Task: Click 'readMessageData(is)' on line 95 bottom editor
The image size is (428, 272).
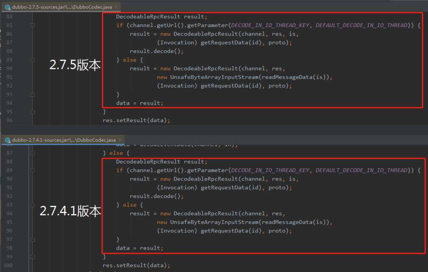Action: (294, 222)
